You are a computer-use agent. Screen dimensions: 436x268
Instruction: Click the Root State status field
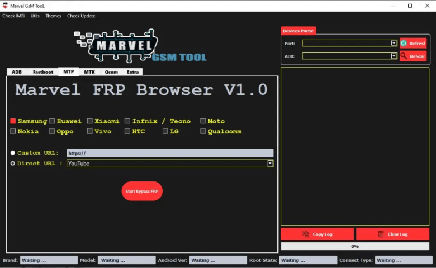(308, 260)
